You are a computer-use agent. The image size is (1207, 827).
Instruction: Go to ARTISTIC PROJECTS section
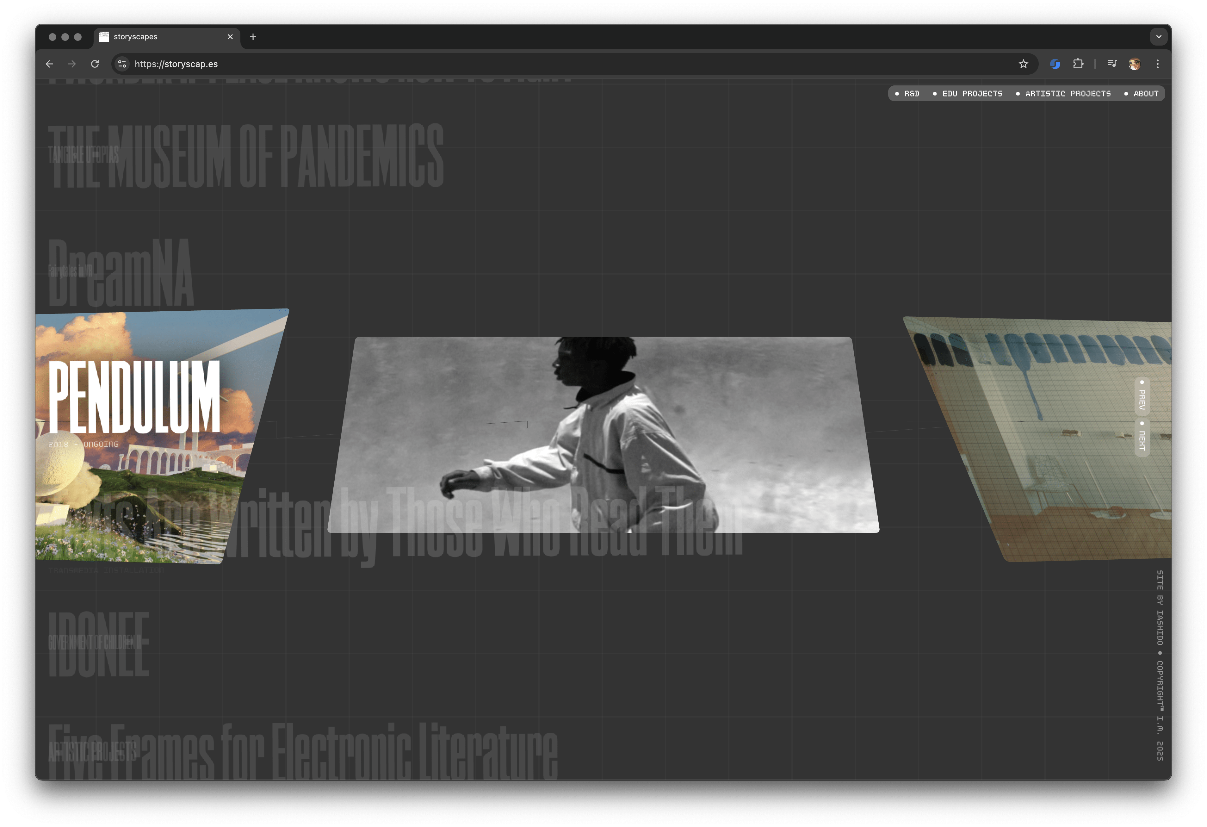pos(1064,94)
